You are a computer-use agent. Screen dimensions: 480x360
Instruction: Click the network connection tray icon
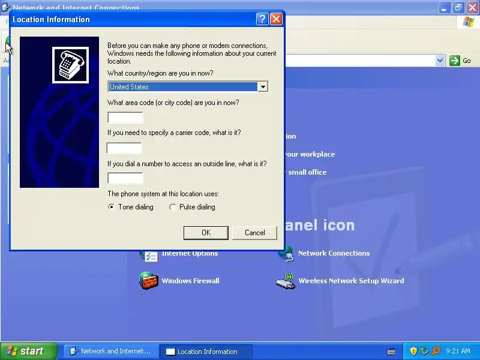[424, 351]
